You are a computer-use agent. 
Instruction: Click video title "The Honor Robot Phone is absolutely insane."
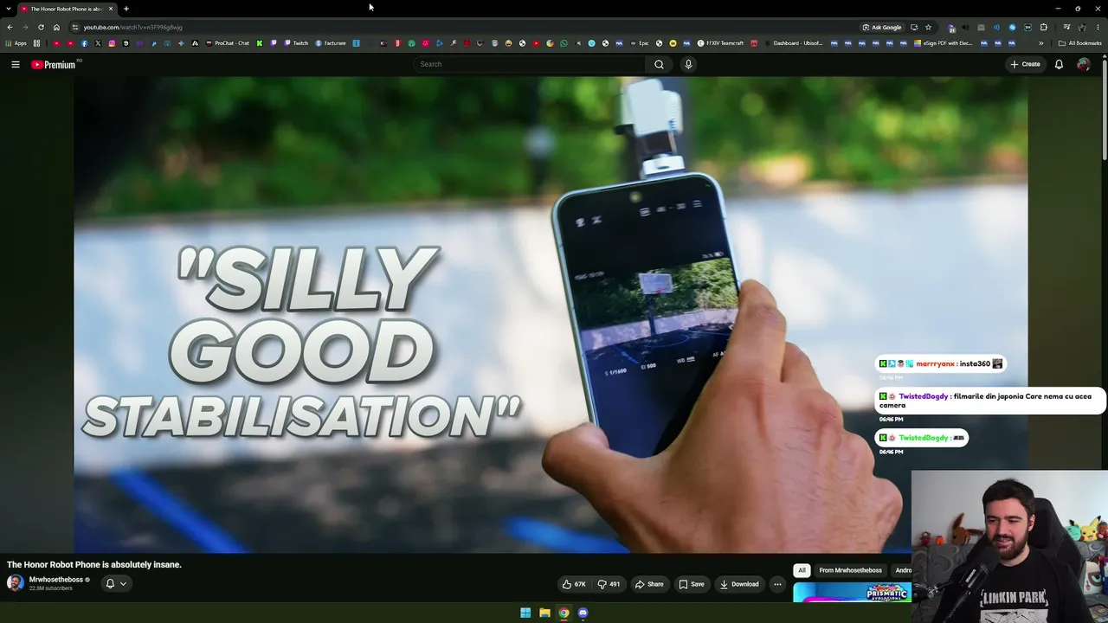click(94, 564)
